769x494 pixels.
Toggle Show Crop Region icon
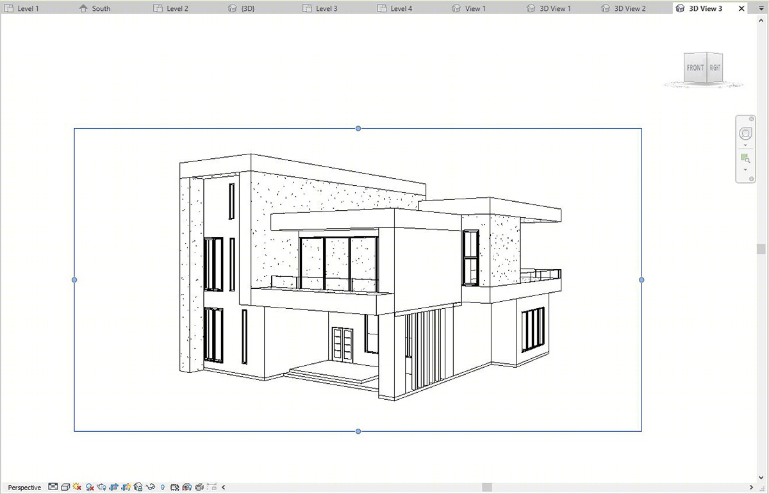tap(126, 488)
